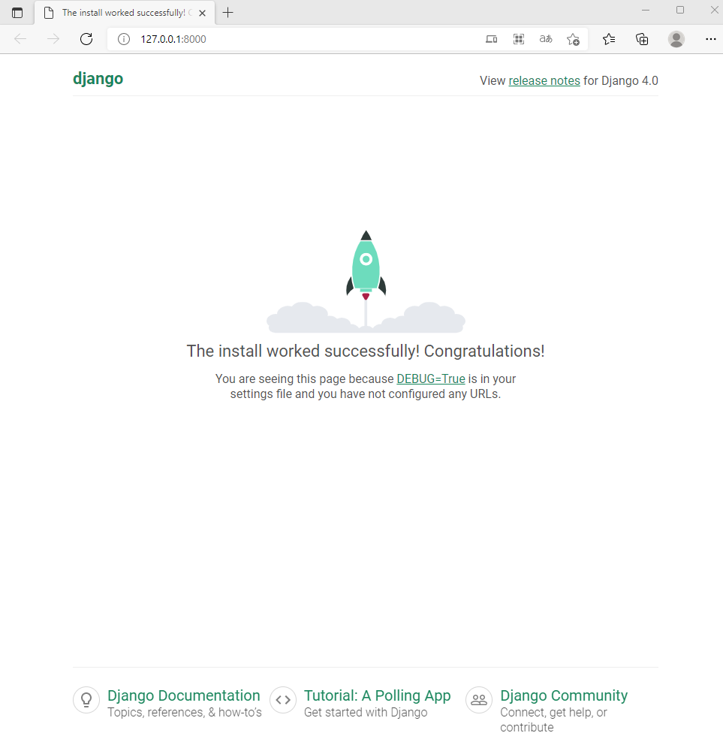View site information icon in address bar
723x751 pixels.
[124, 39]
